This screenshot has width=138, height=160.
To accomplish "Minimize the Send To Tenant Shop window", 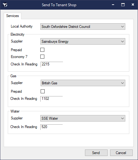I will tap(113, 5).
